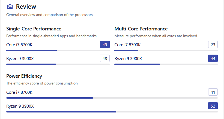Click Core i7 8700K under Single-Core Performance
Screen dimensions: 224x119
pyautogui.click(x=19, y=45)
